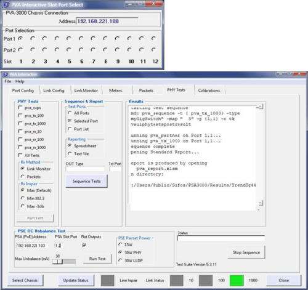
Task: Select Port 2 radio for Slot 1
Action: tap(20, 50)
